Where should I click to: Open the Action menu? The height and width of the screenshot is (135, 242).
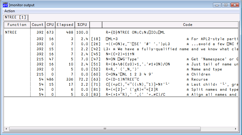click(x=9, y=11)
